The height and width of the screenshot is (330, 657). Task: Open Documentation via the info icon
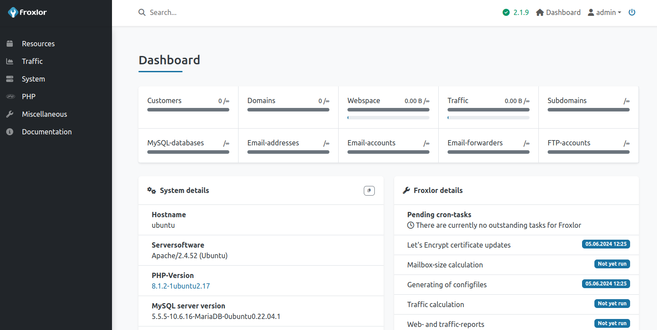click(10, 131)
